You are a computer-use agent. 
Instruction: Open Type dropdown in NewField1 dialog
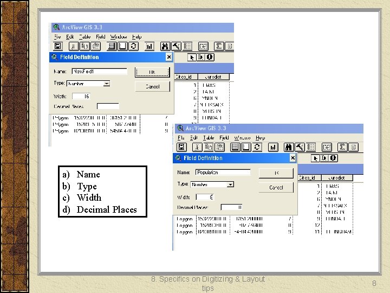click(107, 84)
